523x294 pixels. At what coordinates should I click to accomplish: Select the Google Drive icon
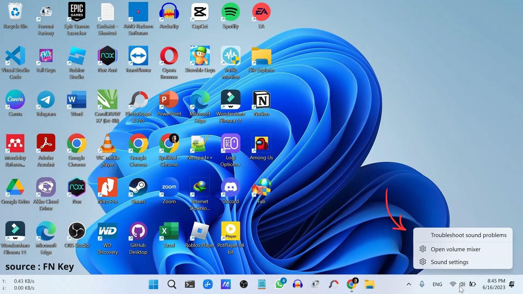(15, 191)
